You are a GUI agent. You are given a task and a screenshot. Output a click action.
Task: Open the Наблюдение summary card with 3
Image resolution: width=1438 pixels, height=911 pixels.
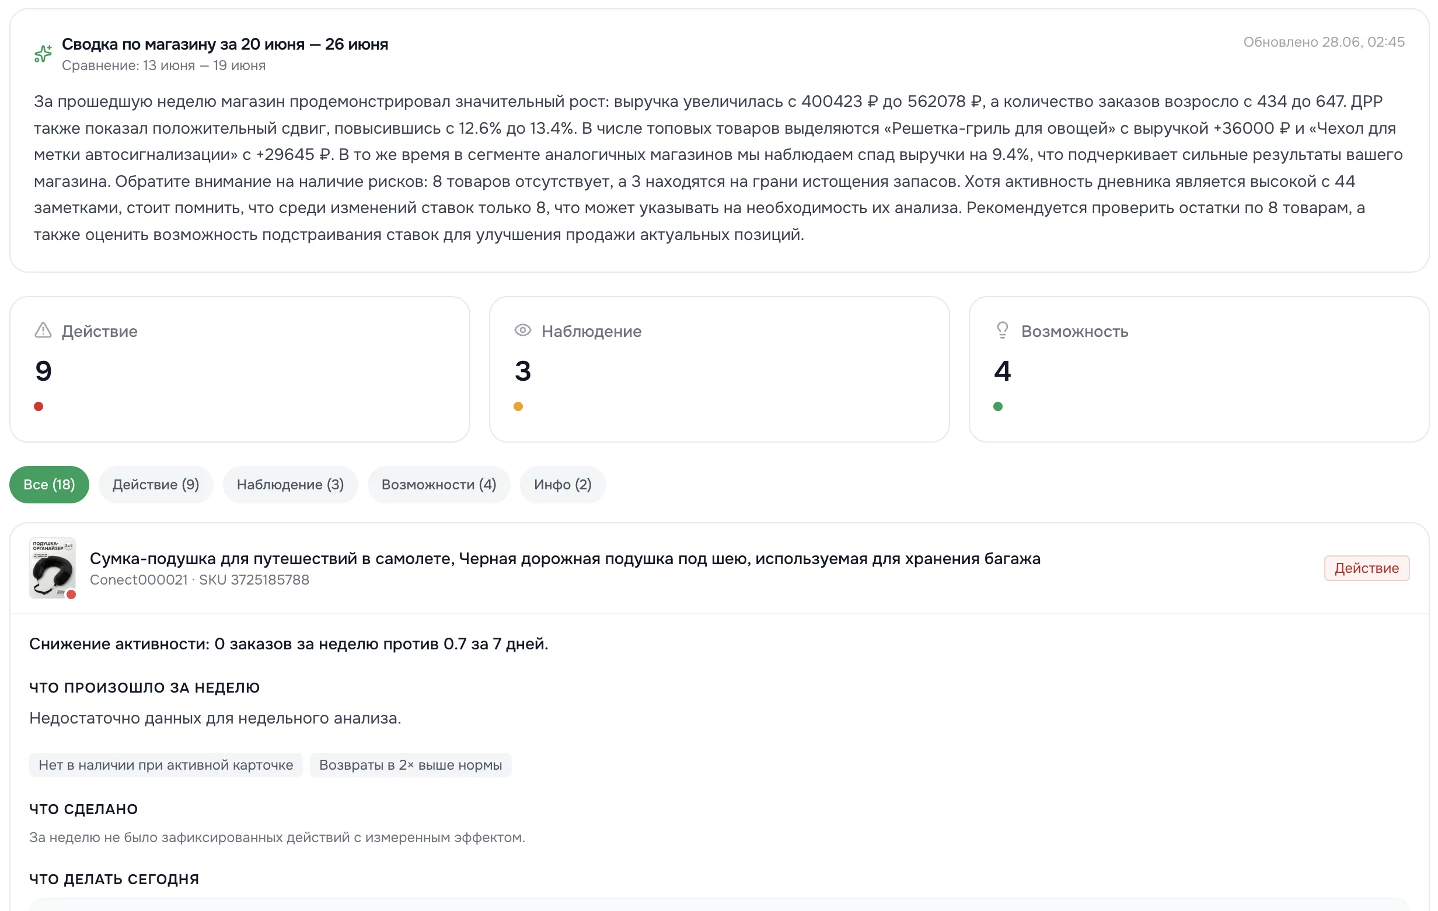tap(719, 369)
